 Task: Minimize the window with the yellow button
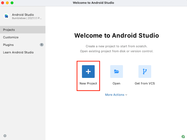(x=7, y=3)
